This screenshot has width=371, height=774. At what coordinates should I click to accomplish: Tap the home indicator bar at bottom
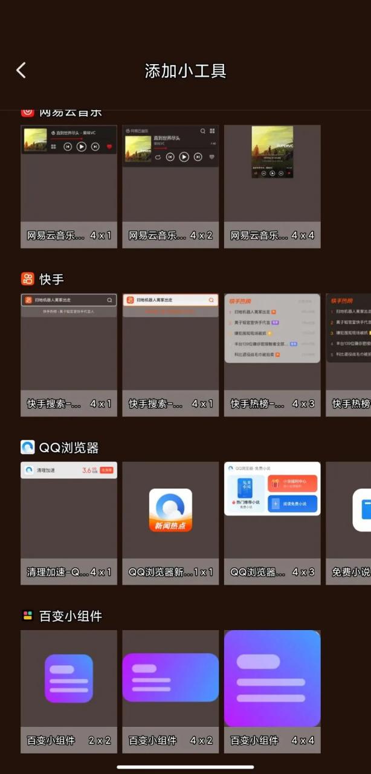point(185,767)
